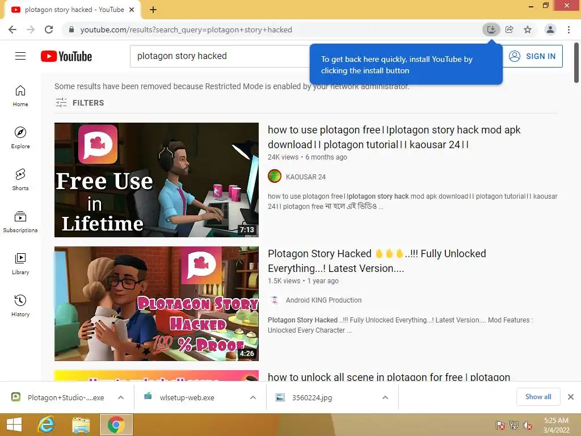Open 'Plotagon Story Hacked' video title
This screenshot has width=581, height=436.
377,261
